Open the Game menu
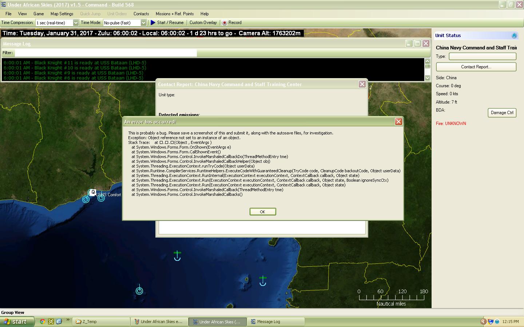This screenshot has width=524, height=327. tap(39, 14)
